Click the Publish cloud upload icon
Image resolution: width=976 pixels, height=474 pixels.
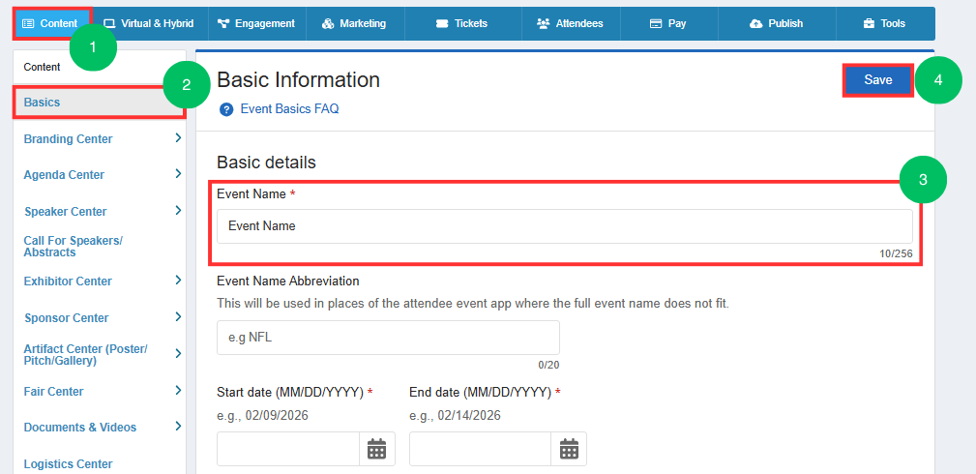pyautogui.click(x=756, y=23)
